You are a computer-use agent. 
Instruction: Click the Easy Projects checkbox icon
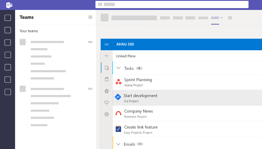pos(118,129)
